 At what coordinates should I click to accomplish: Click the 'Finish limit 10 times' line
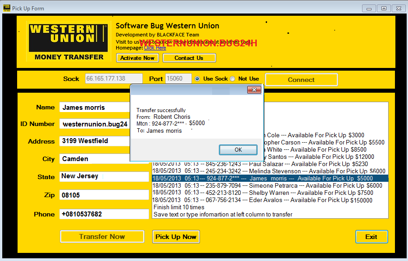(179, 207)
